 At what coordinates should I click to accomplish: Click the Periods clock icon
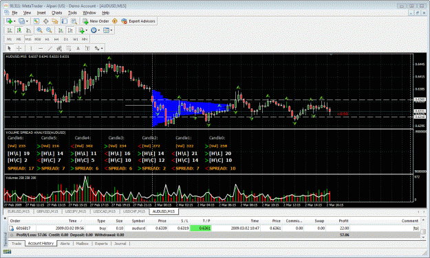point(94,30)
